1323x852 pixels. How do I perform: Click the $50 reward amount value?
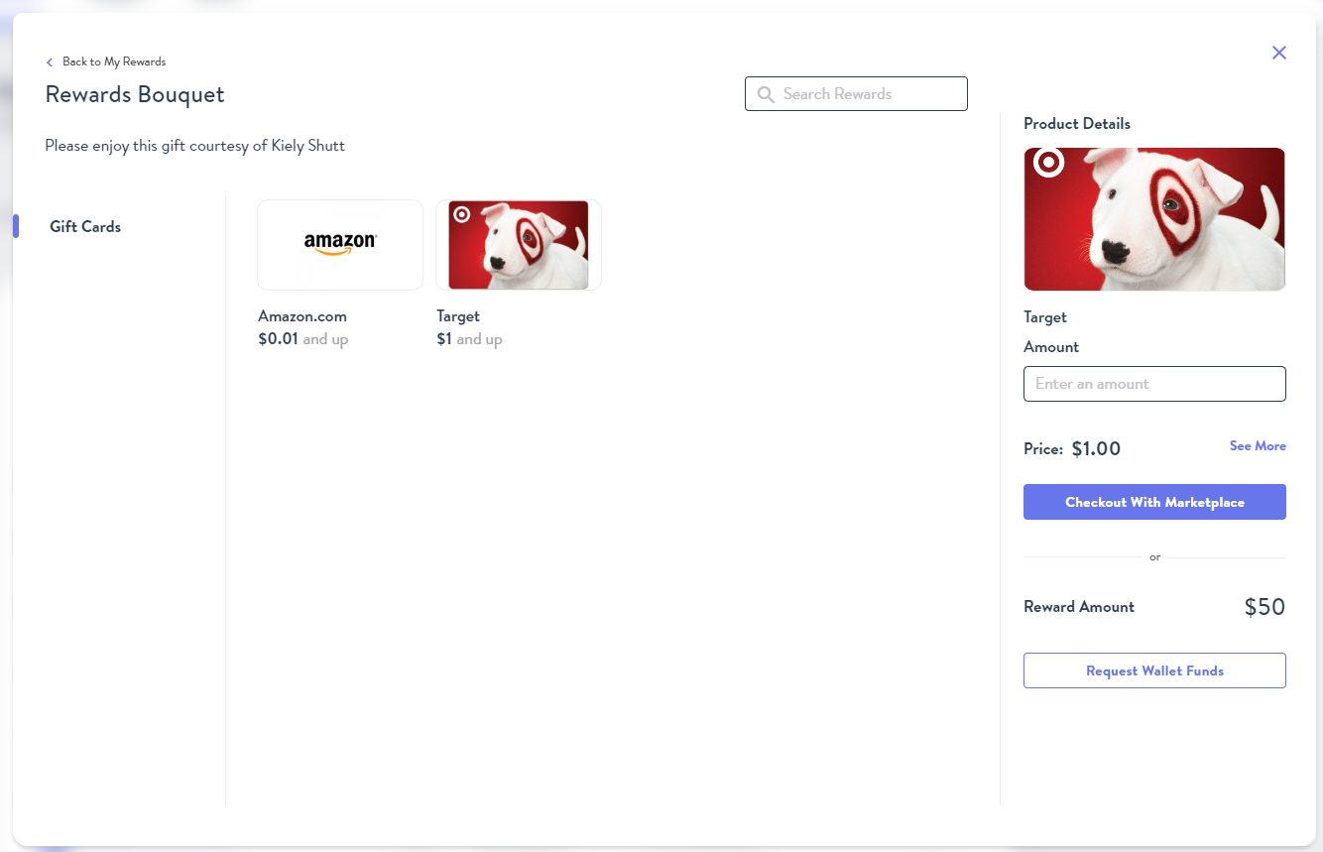click(1264, 607)
